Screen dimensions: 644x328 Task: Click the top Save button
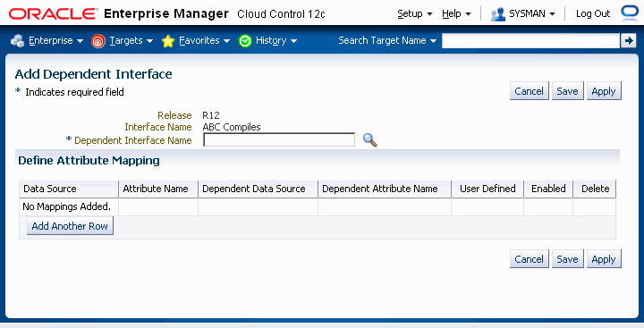pos(568,91)
